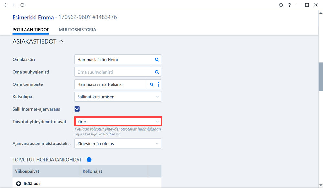Open Ajanvarausten muistutustekstit dropdown

point(118,143)
